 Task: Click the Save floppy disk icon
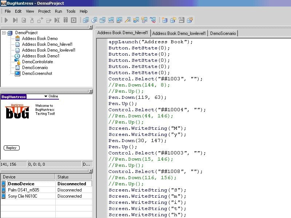[x=181, y=20]
